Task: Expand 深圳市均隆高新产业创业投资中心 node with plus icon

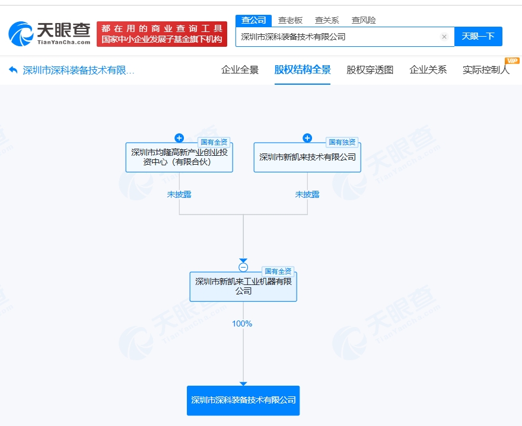Action: [x=179, y=138]
